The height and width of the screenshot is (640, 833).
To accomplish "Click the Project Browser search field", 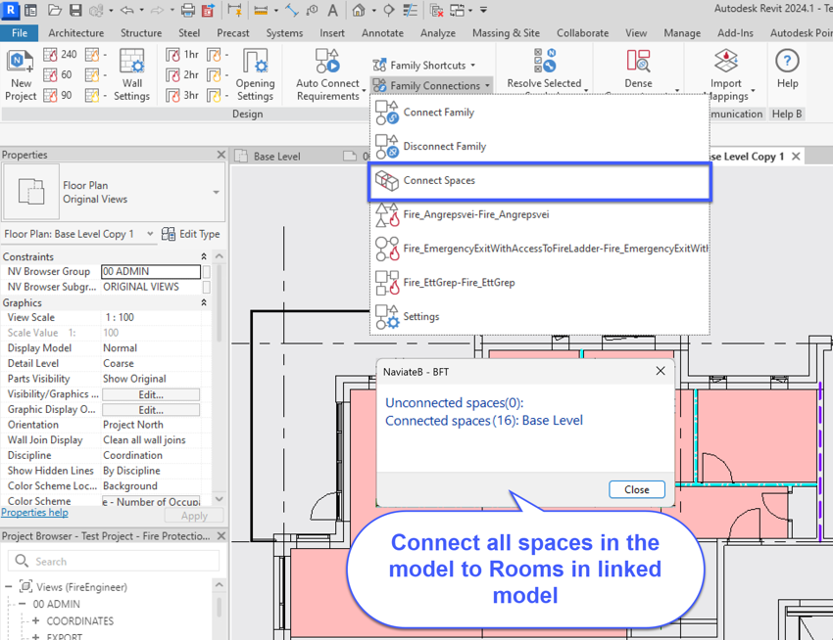I will [115, 562].
